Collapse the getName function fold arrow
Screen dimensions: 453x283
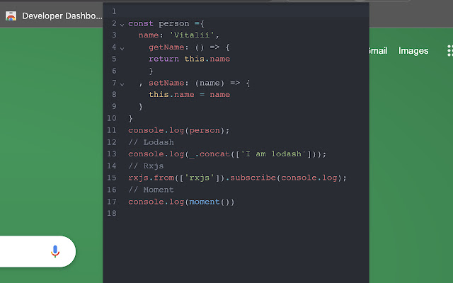[122, 48]
